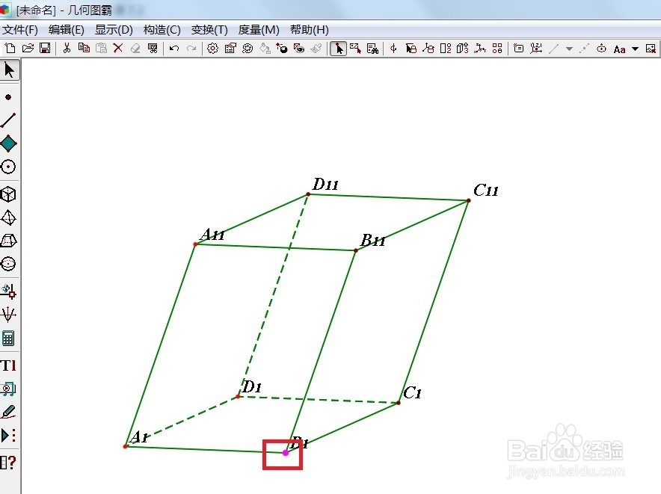Toggle the hide/show eye toolbar icon
The width and height of the screenshot is (661, 494).
(x=299, y=49)
